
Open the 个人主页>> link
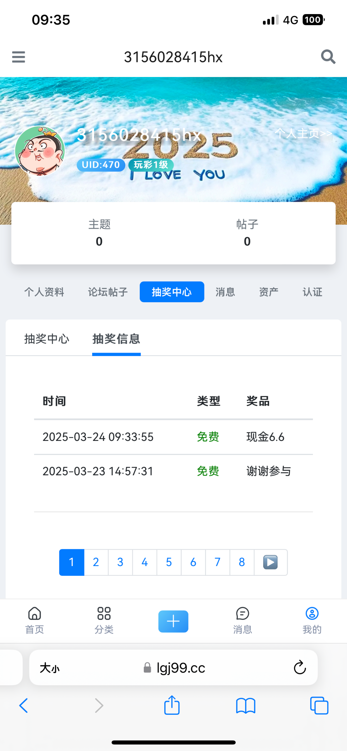point(303,134)
